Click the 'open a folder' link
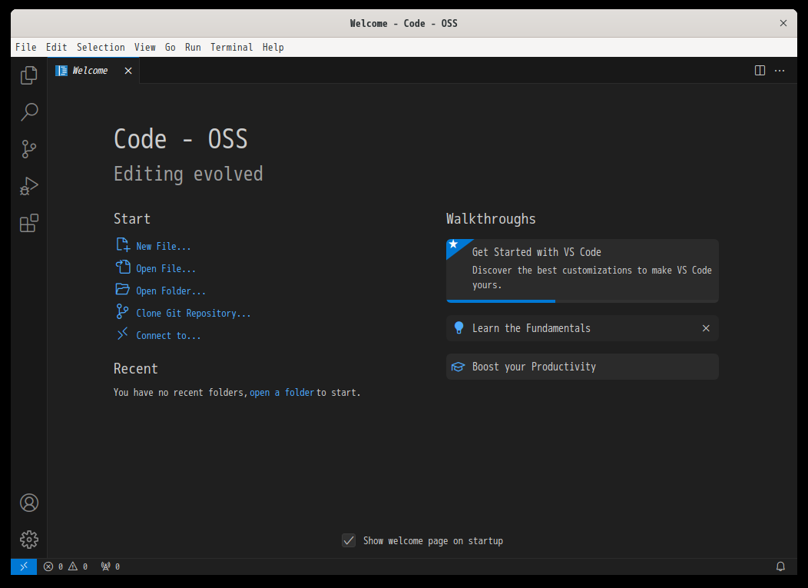The width and height of the screenshot is (808, 588). (282, 393)
